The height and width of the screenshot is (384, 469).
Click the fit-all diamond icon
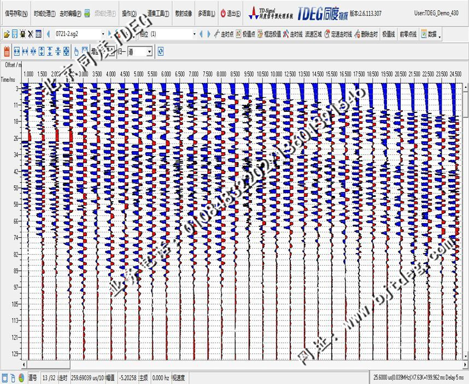click(x=66, y=51)
